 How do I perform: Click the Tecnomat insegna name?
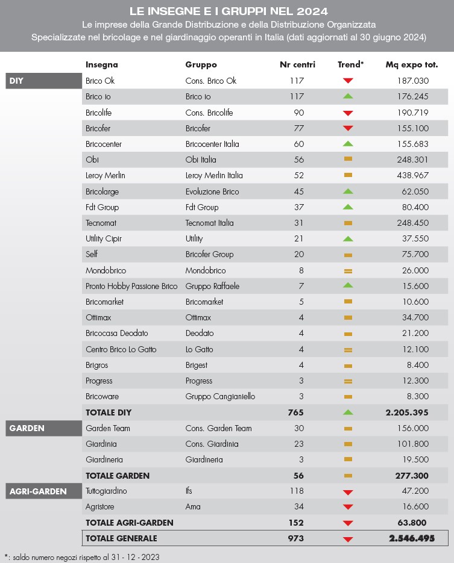coord(101,223)
